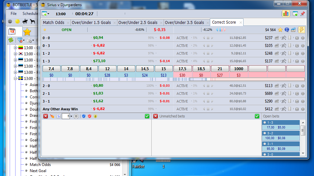Click the blue market info icon

287,30
